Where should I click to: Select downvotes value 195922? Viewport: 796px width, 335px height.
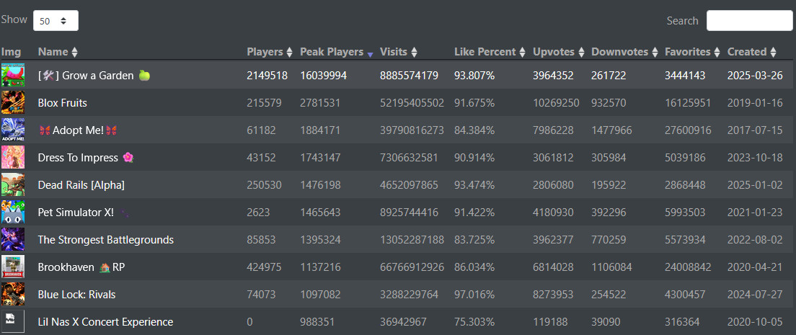[x=609, y=185]
